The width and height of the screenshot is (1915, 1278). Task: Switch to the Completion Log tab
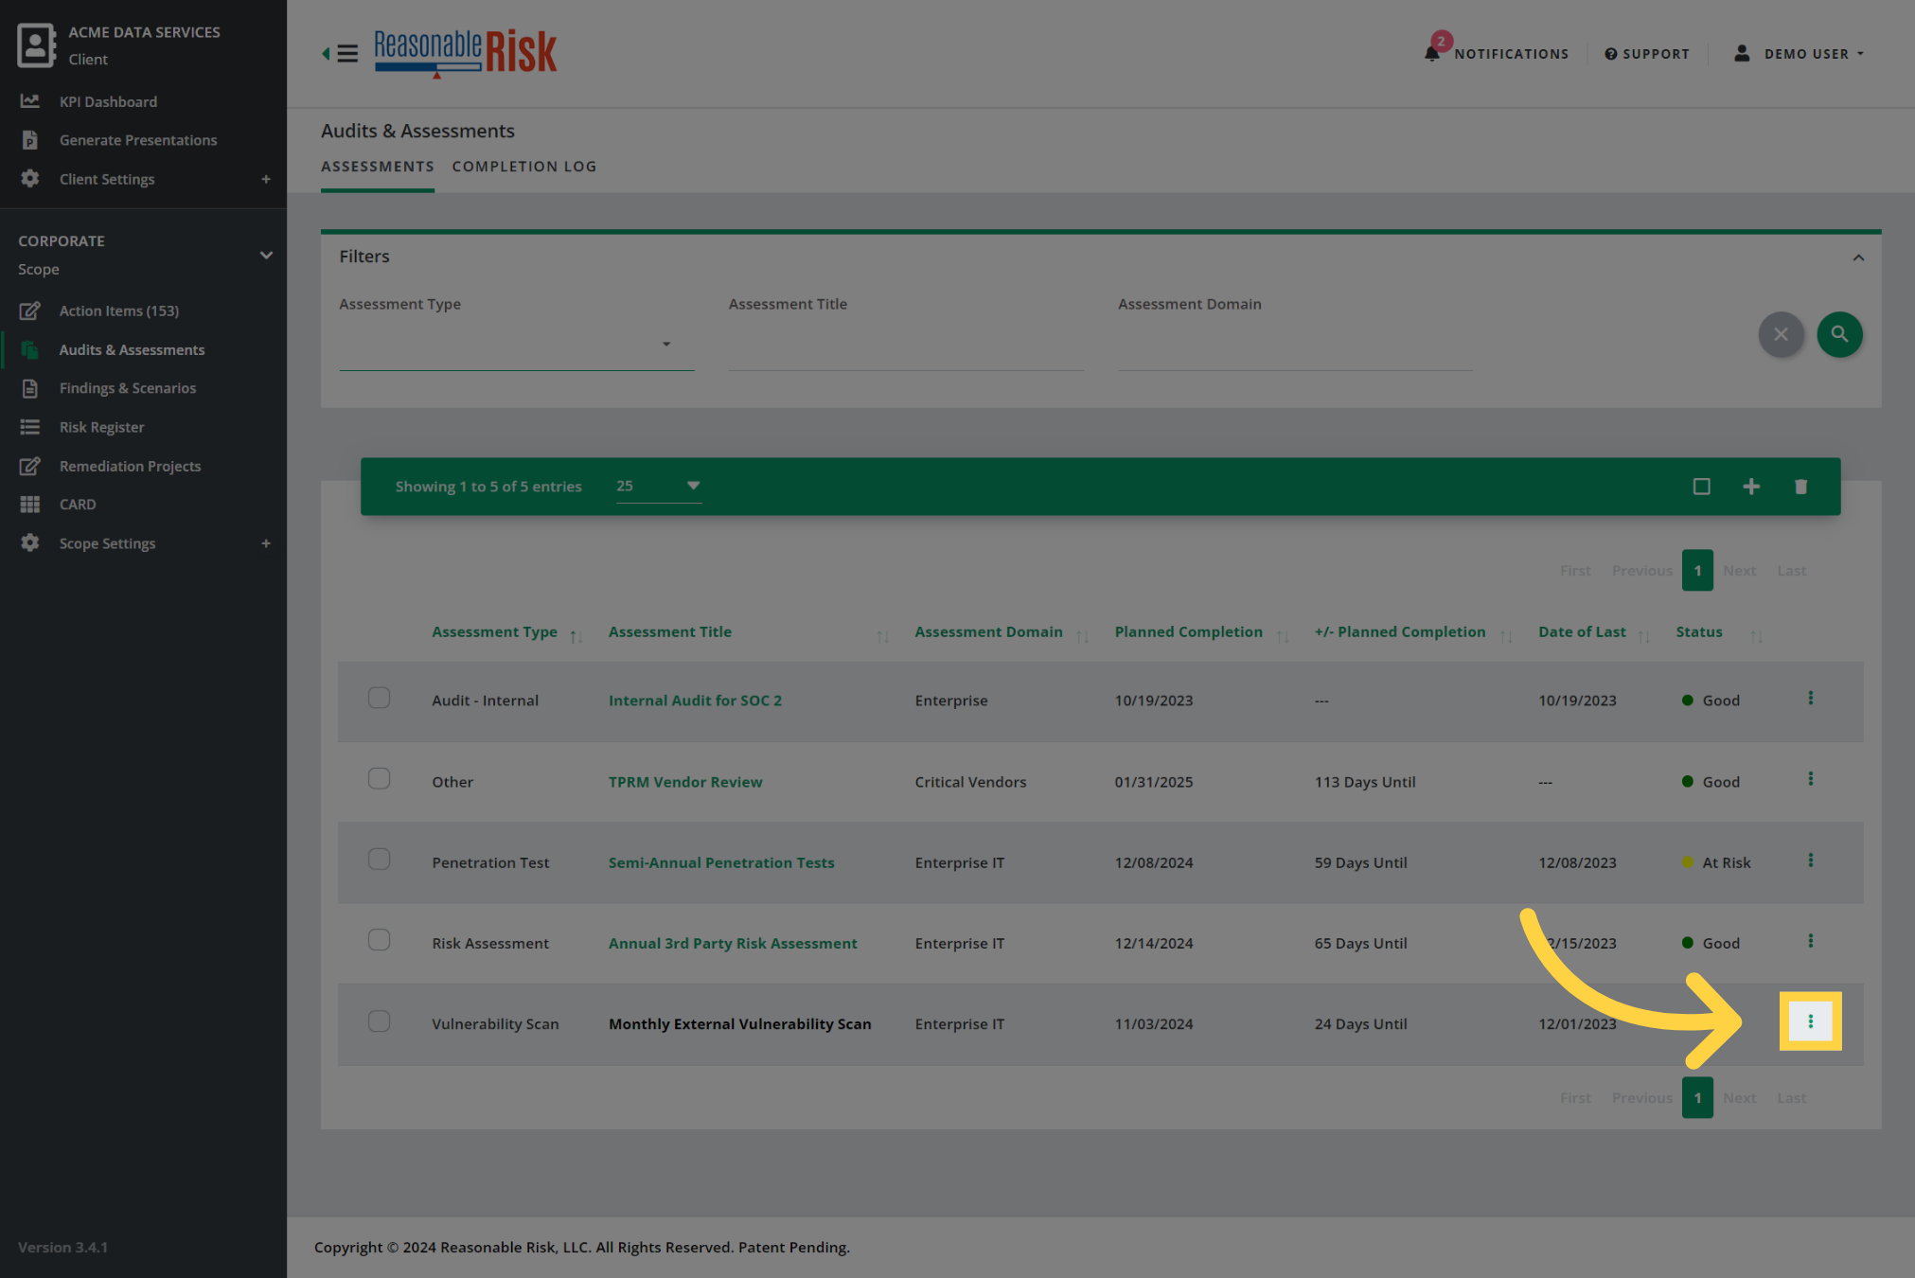coord(524,167)
